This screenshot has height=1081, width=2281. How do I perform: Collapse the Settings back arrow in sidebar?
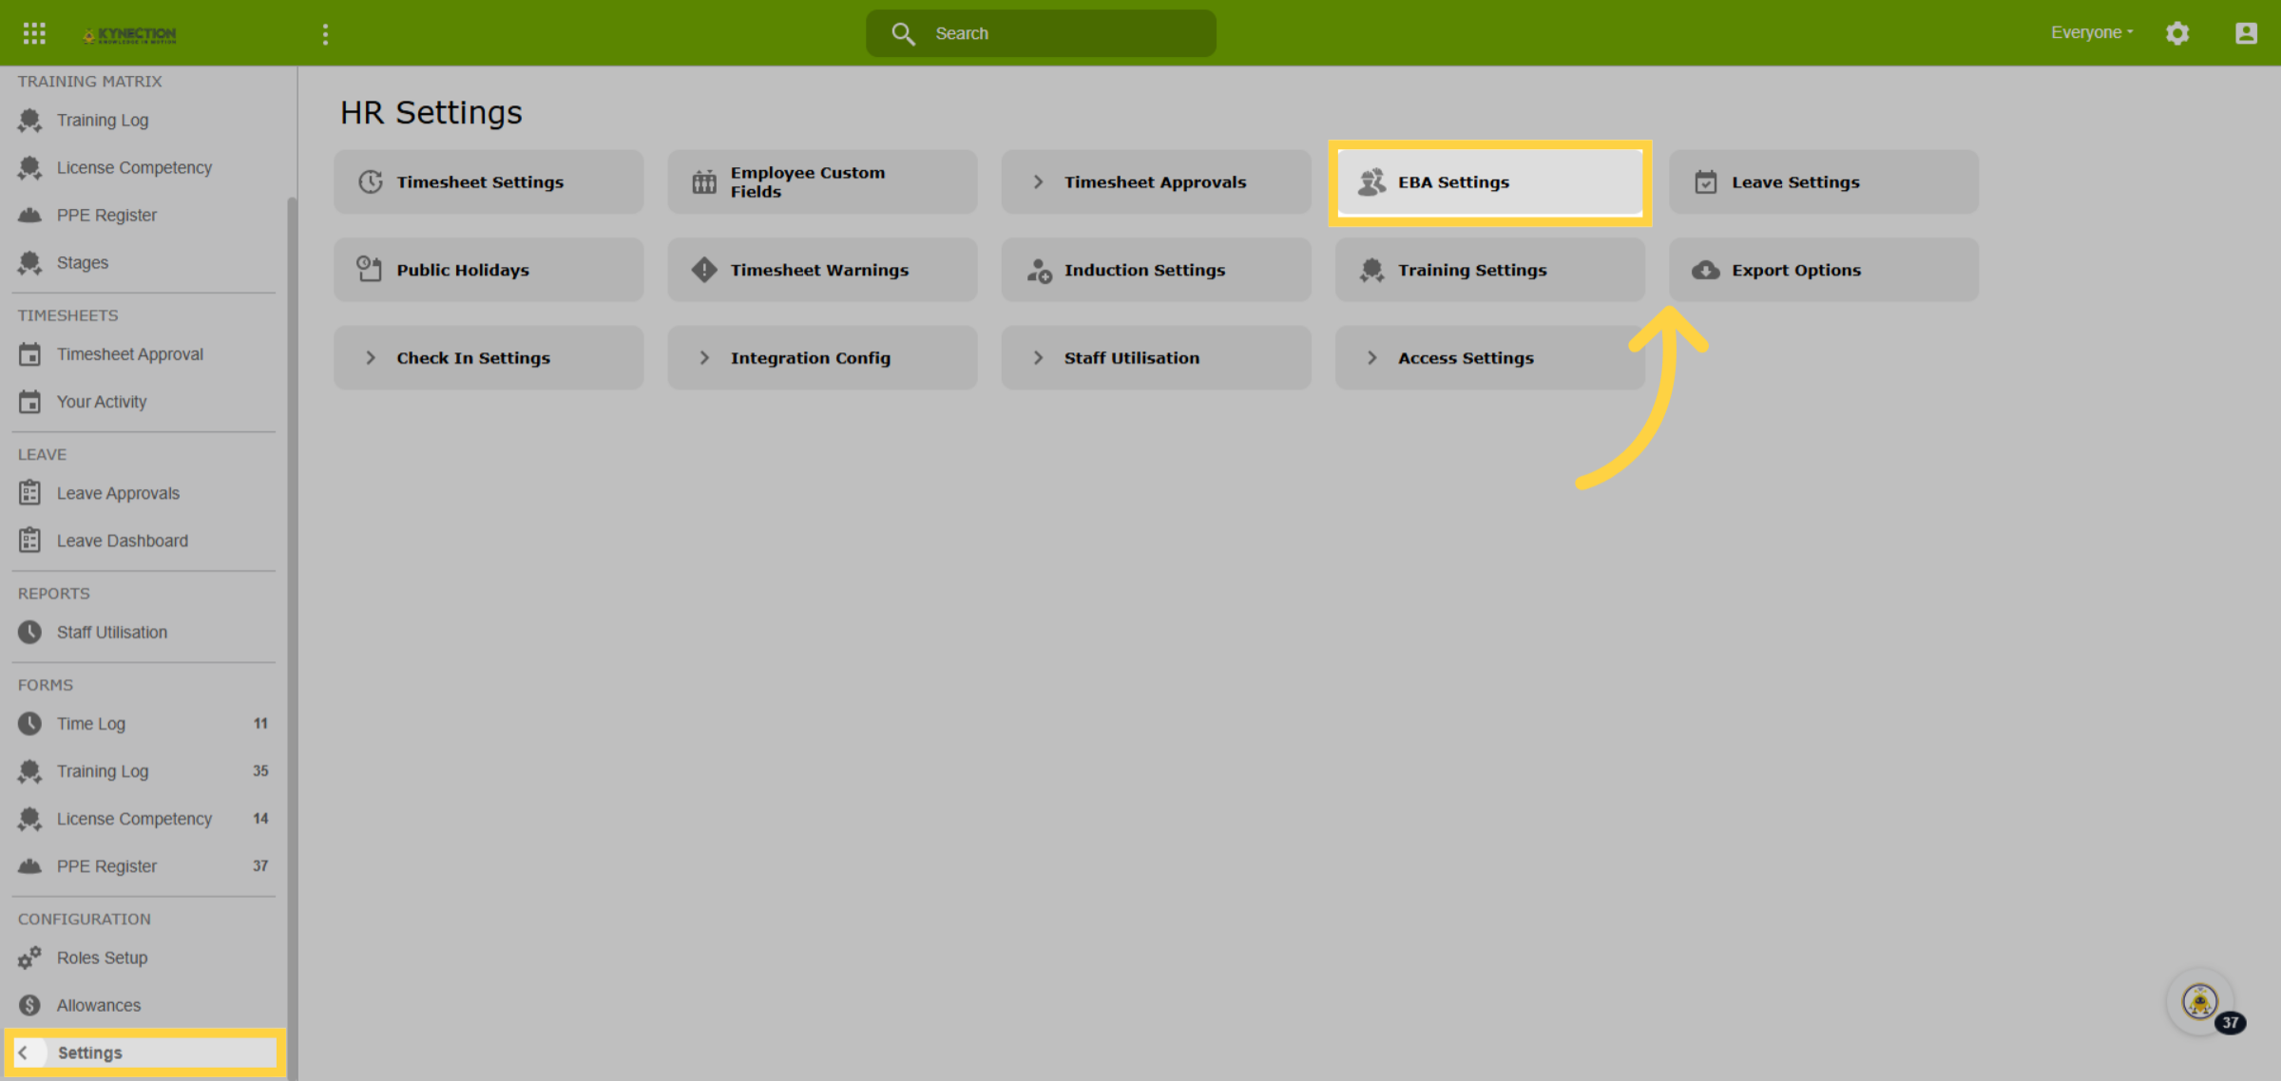tap(23, 1053)
